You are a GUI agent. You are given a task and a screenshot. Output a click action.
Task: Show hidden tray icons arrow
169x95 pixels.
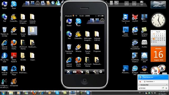[143, 93]
